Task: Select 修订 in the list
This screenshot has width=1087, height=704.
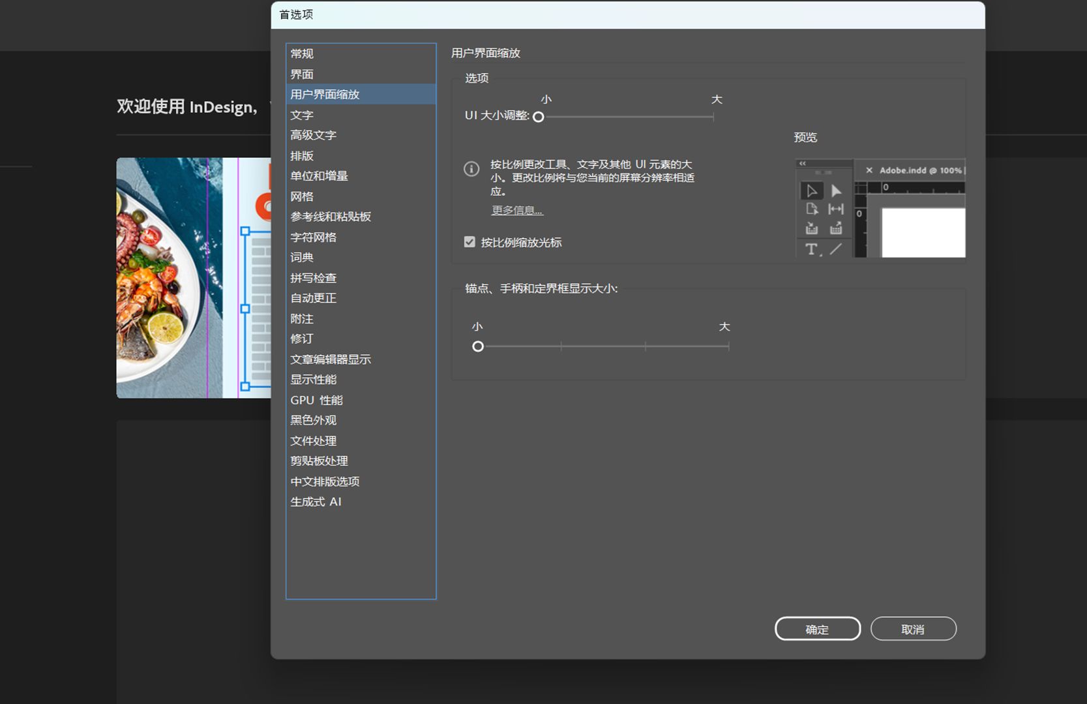Action: (x=361, y=339)
